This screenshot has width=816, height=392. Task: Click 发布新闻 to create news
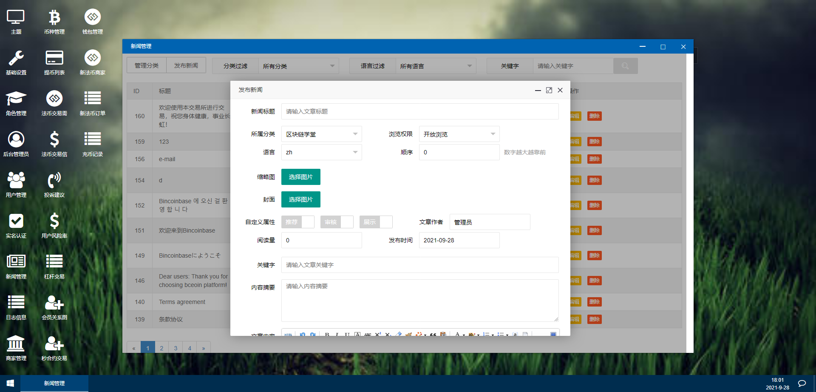tap(186, 65)
